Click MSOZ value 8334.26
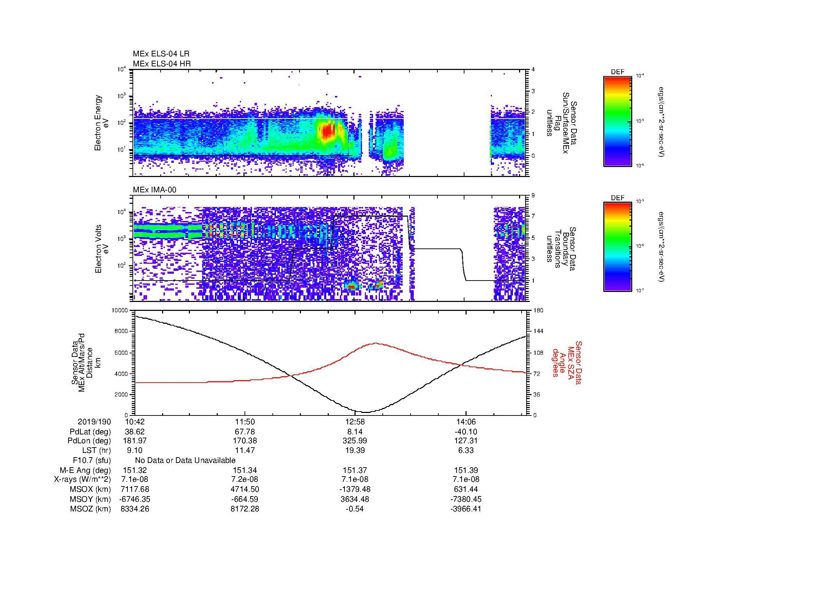835x590 pixels. [135, 509]
